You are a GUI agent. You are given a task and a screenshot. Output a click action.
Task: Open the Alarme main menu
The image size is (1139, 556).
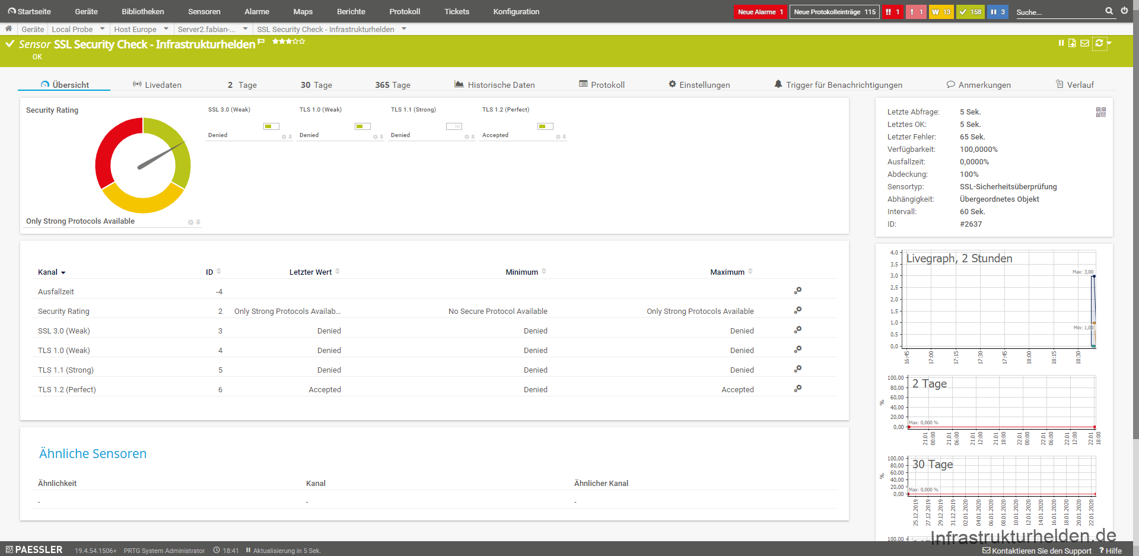point(257,11)
